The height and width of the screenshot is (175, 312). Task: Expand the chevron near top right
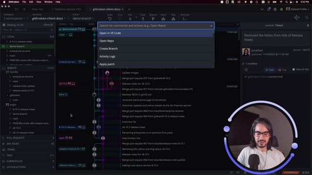[262, 9]
